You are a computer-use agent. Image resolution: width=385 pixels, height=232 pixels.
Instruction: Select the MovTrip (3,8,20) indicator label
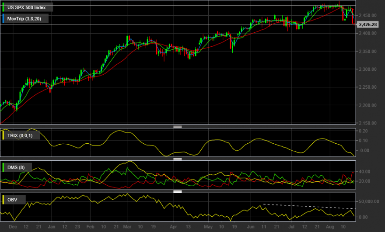coord(24,19)
